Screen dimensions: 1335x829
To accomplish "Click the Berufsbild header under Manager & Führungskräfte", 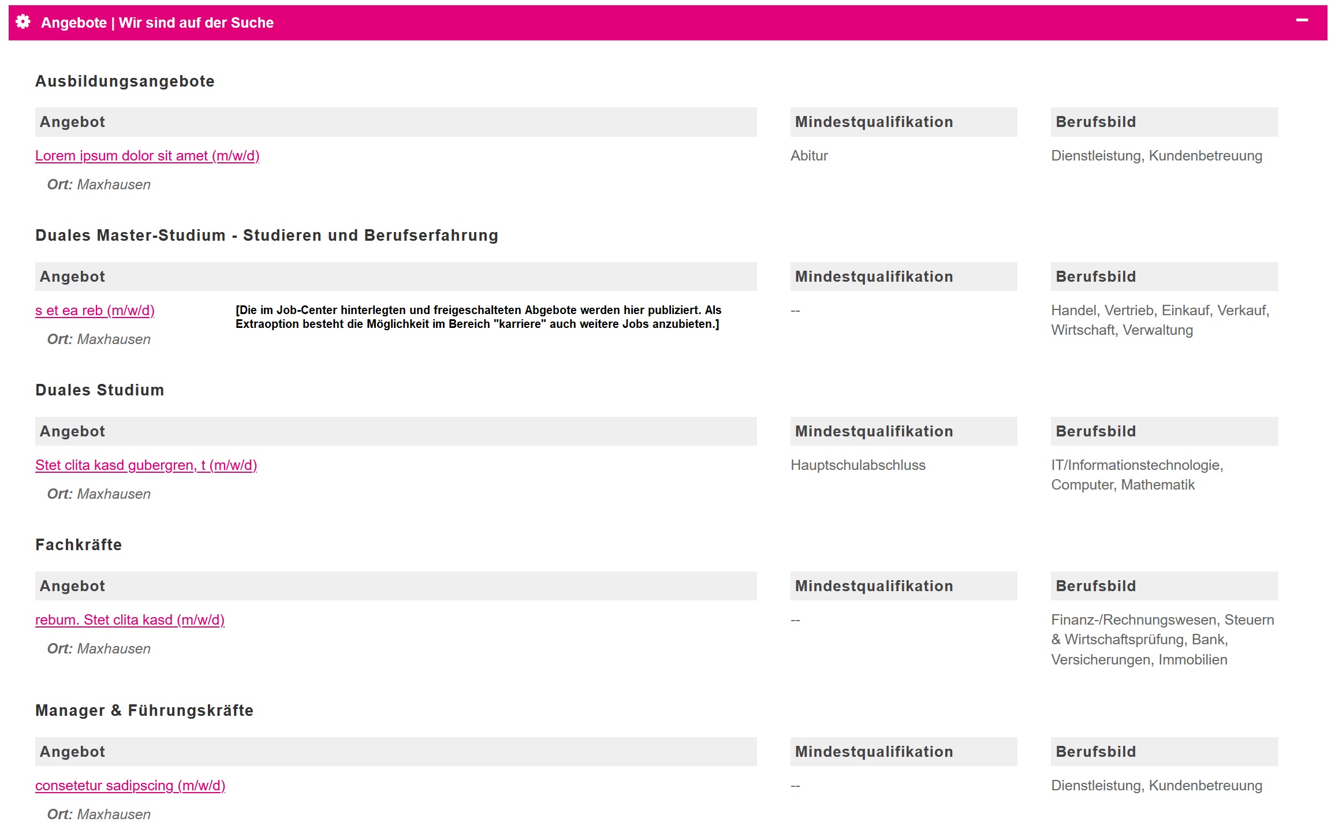I will (x=1095, y=752).
